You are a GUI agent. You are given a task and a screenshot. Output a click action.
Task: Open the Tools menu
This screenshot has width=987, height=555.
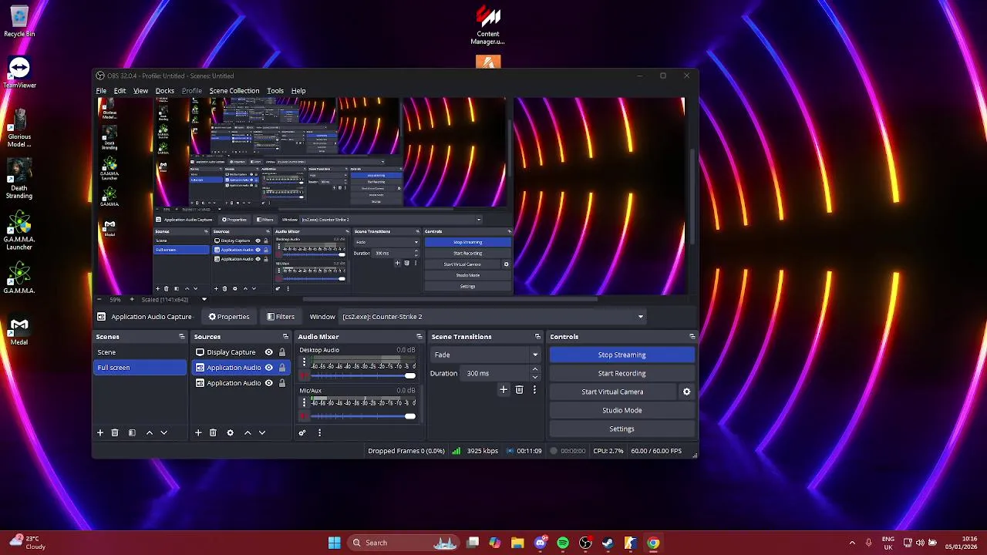[x=275, y=91]
